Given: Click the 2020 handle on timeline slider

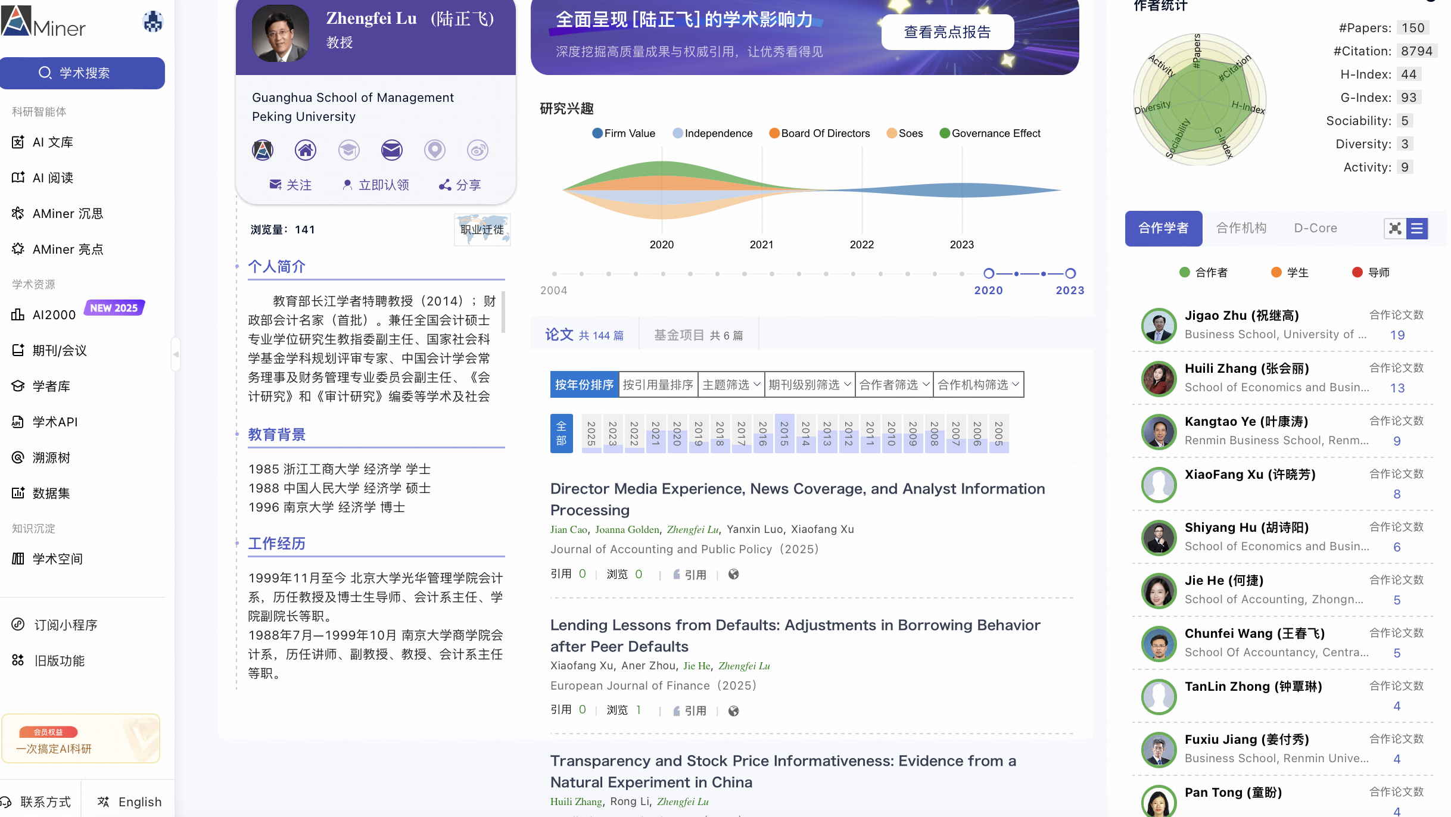Looking at the screenshot, I should click(989, 273).
